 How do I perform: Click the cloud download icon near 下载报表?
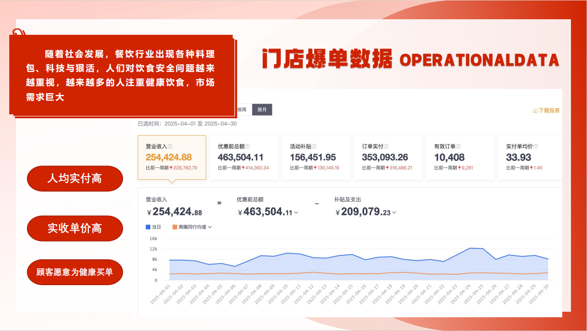tap(535, 111)
